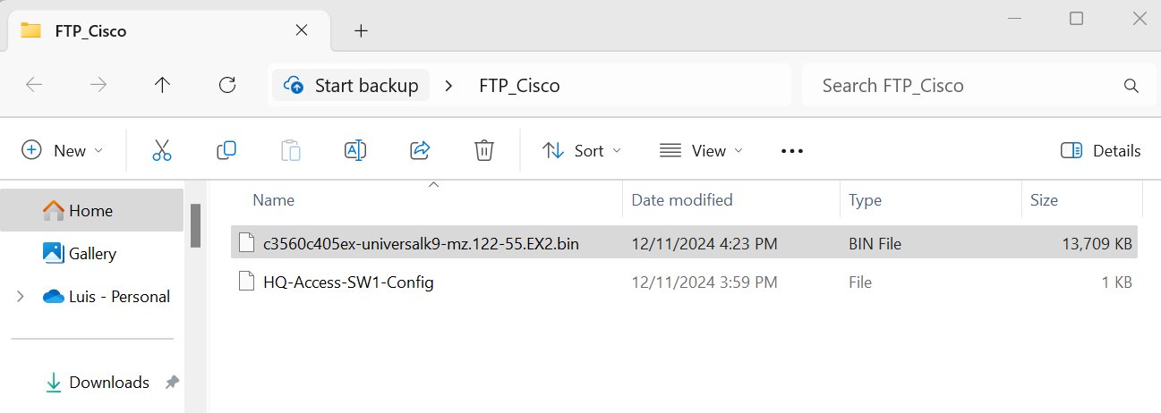Image resolution: width=1161 pixels, height=413 pixels.
Task: Open the New dropdown menu
Action: coord(63,150)
